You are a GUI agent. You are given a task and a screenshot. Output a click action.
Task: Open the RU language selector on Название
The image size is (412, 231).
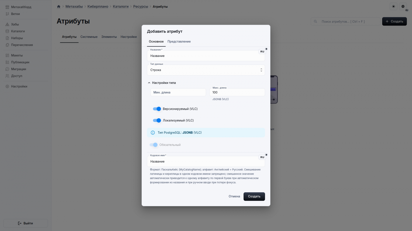(262, 52)
